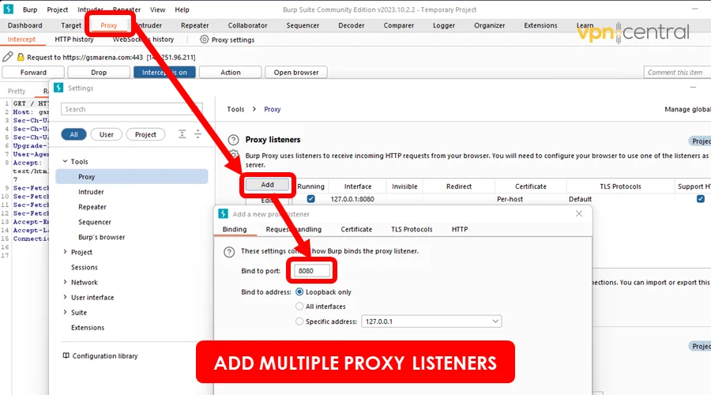Screen dimensions: 711x395
Task: Click in the Settings Search field
Action: 131,109
